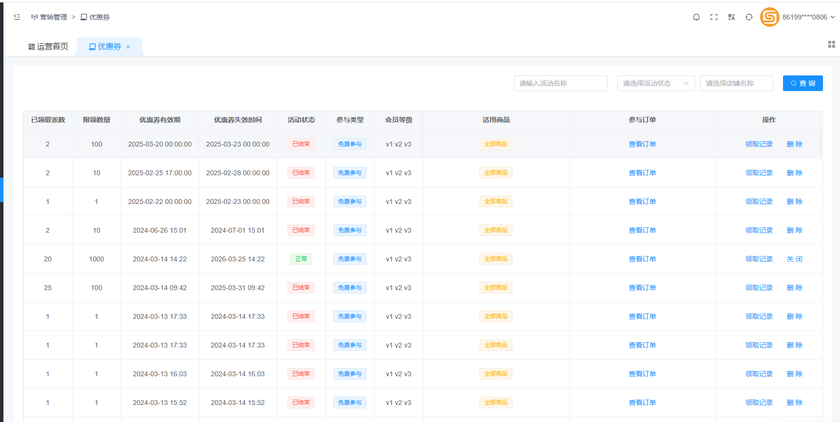Switch to the 运营首页 tab
This screenshot has height=422, width=840.
48,47
